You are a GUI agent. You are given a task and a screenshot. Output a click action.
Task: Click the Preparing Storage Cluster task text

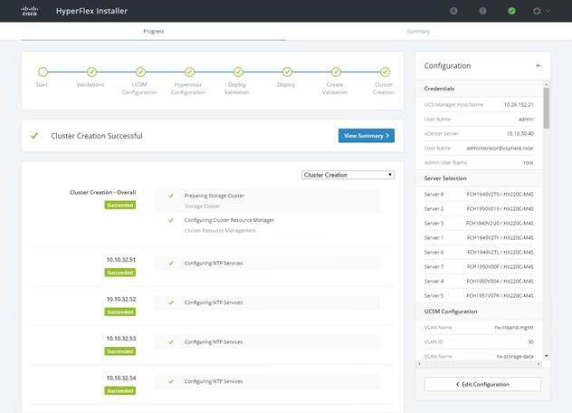(214, 196)
